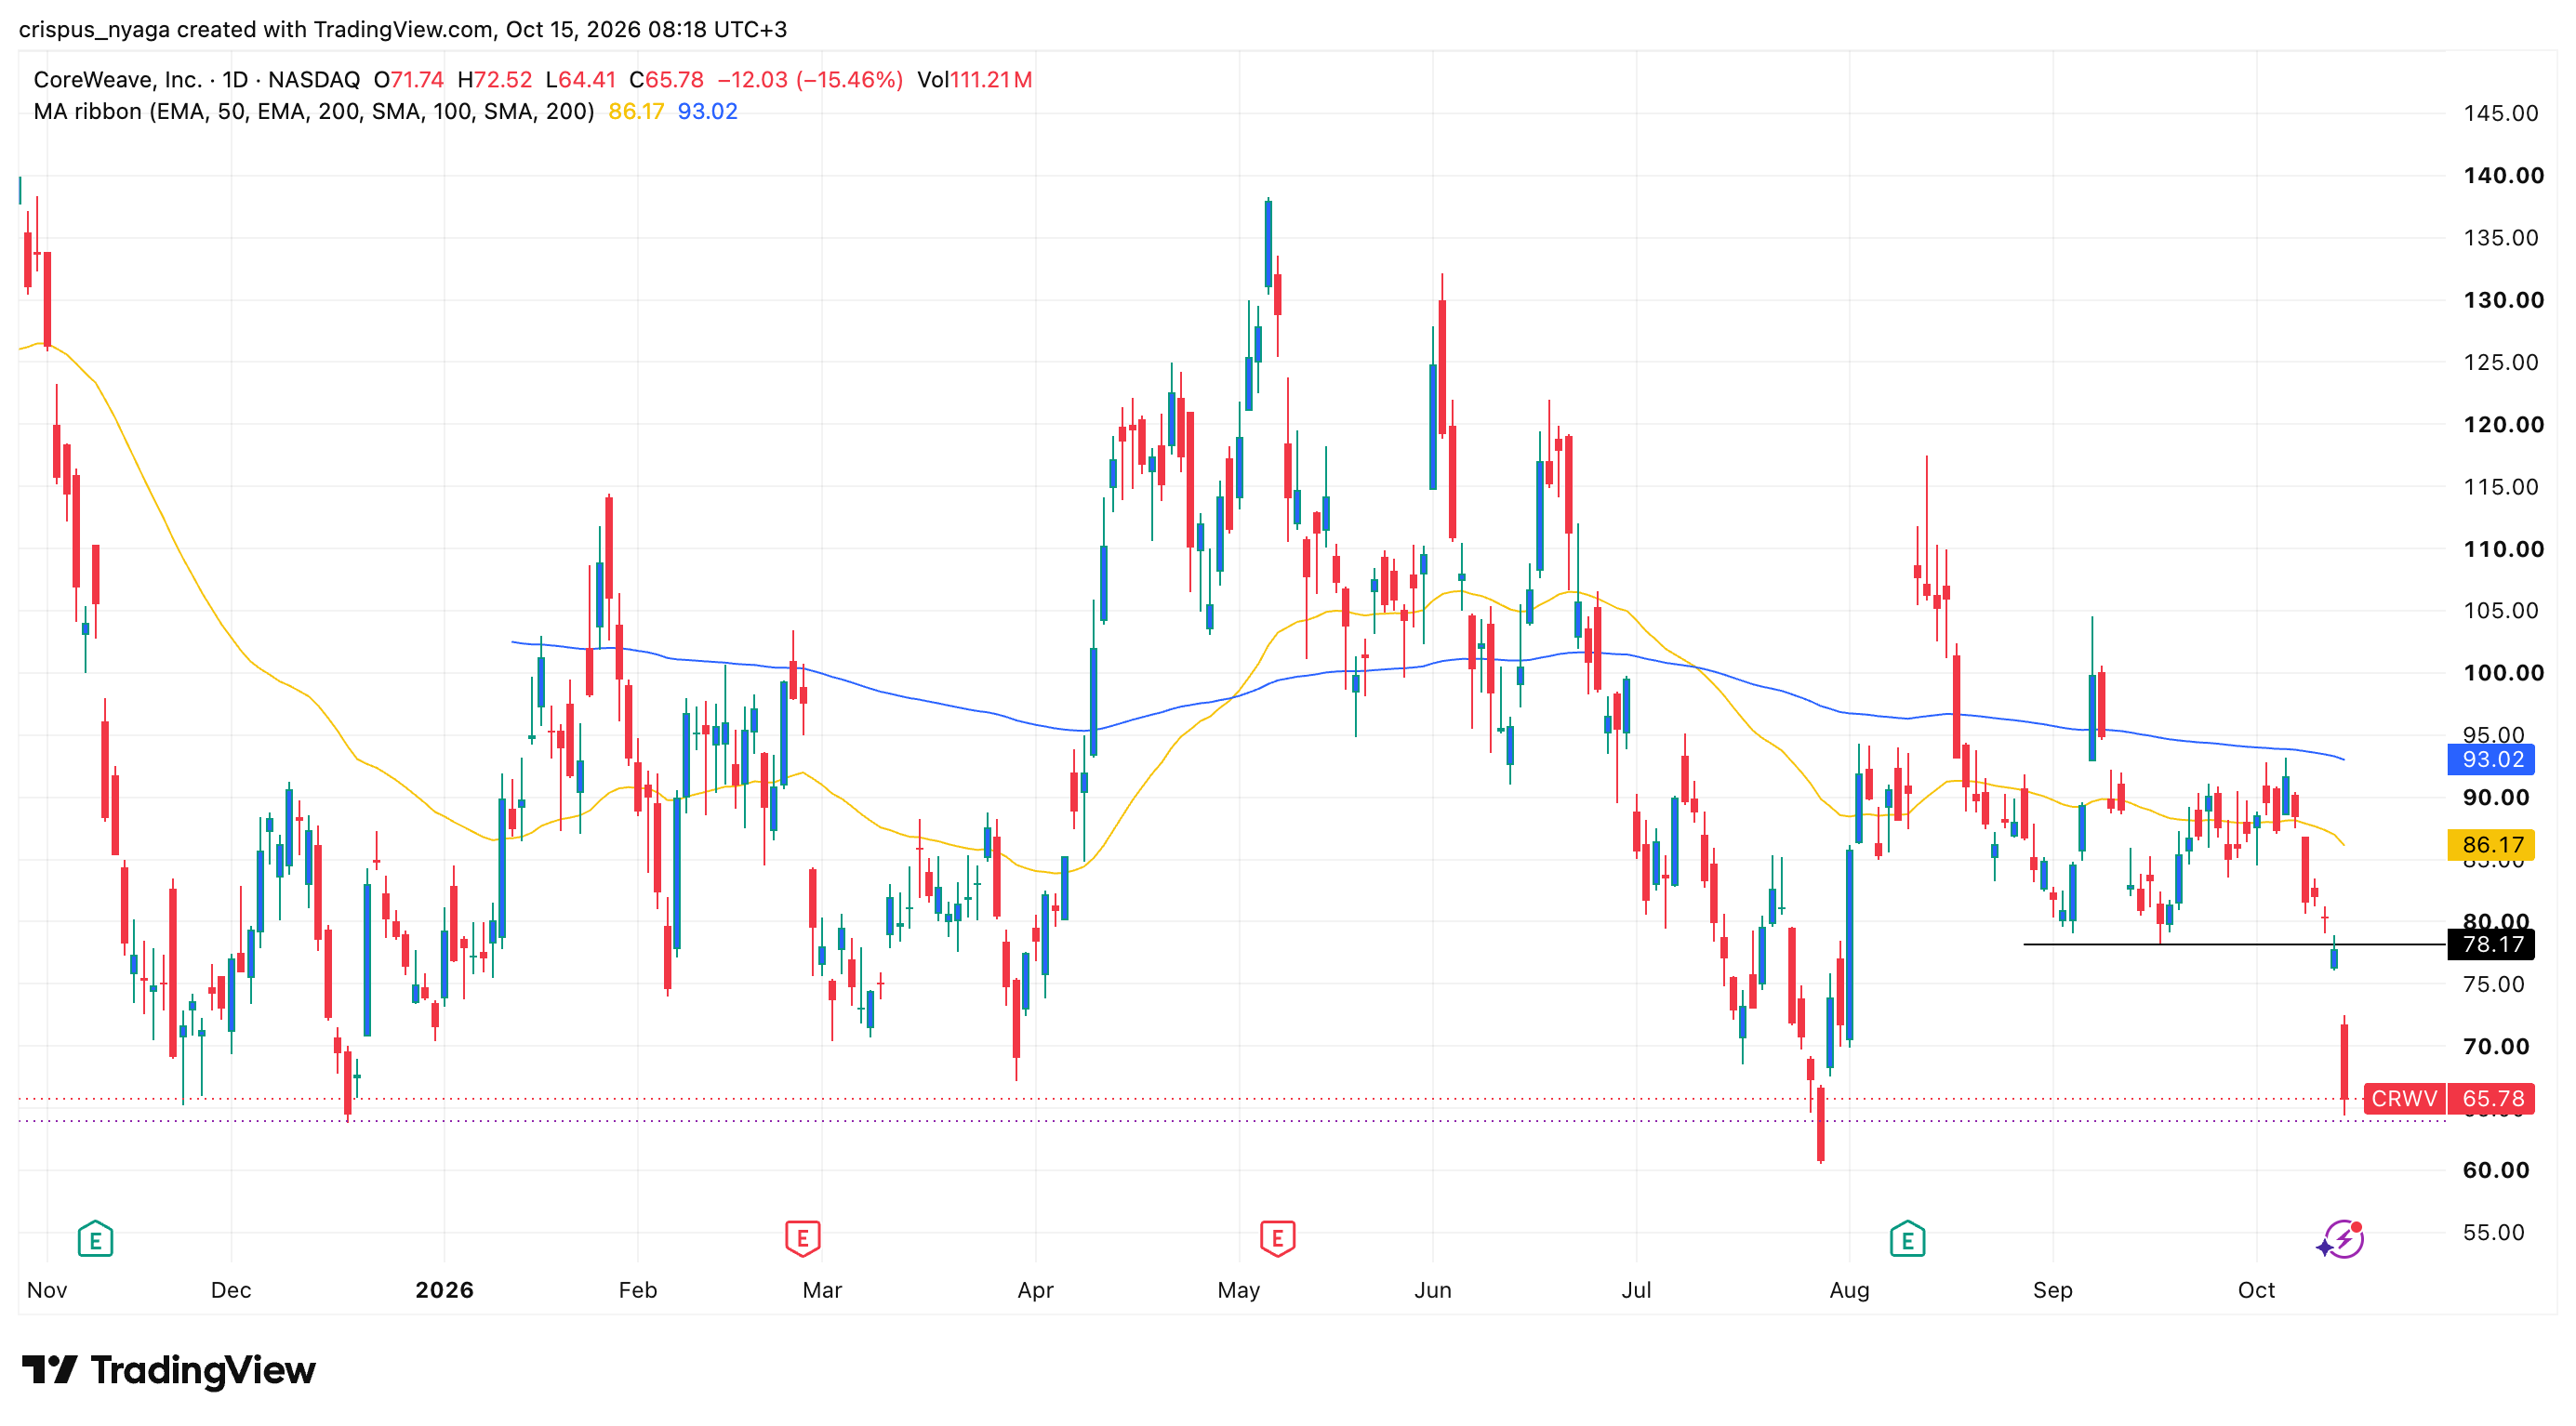Open the MA ribbon indicator legend
The height and width of the screenshot is (1426, 2576).
tap(313, 111)
